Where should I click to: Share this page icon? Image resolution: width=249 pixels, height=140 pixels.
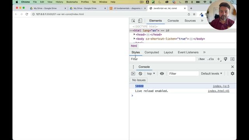click(x=189, y=14)
